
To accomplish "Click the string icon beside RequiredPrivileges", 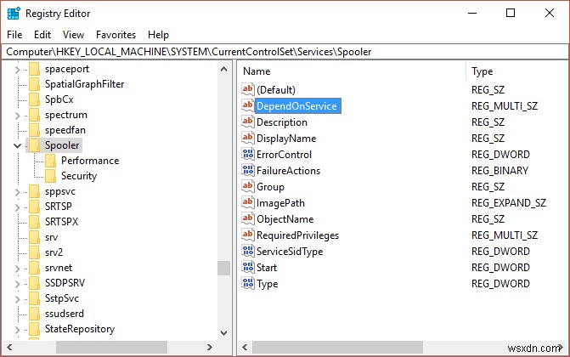I will coord(248,235).
